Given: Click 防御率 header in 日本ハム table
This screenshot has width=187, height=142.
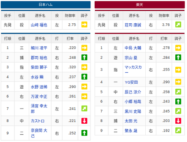Looking at the screenshot, I should point(70,16).
